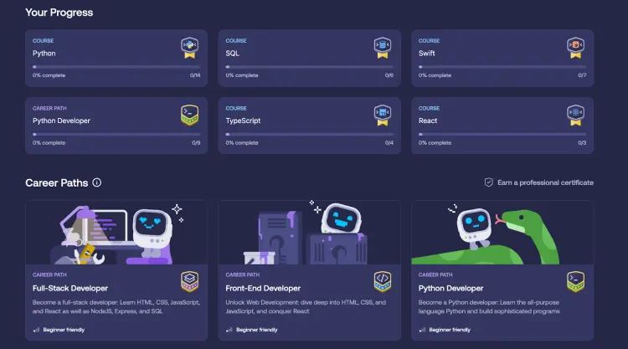Click 0% complete on the Swift card
628x349 pixels.
point(435,75)
